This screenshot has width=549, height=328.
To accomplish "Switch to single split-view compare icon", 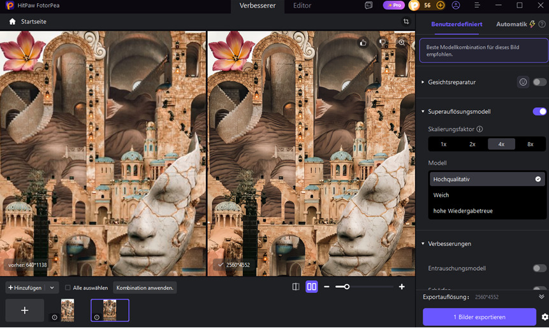I will (296, 287).
